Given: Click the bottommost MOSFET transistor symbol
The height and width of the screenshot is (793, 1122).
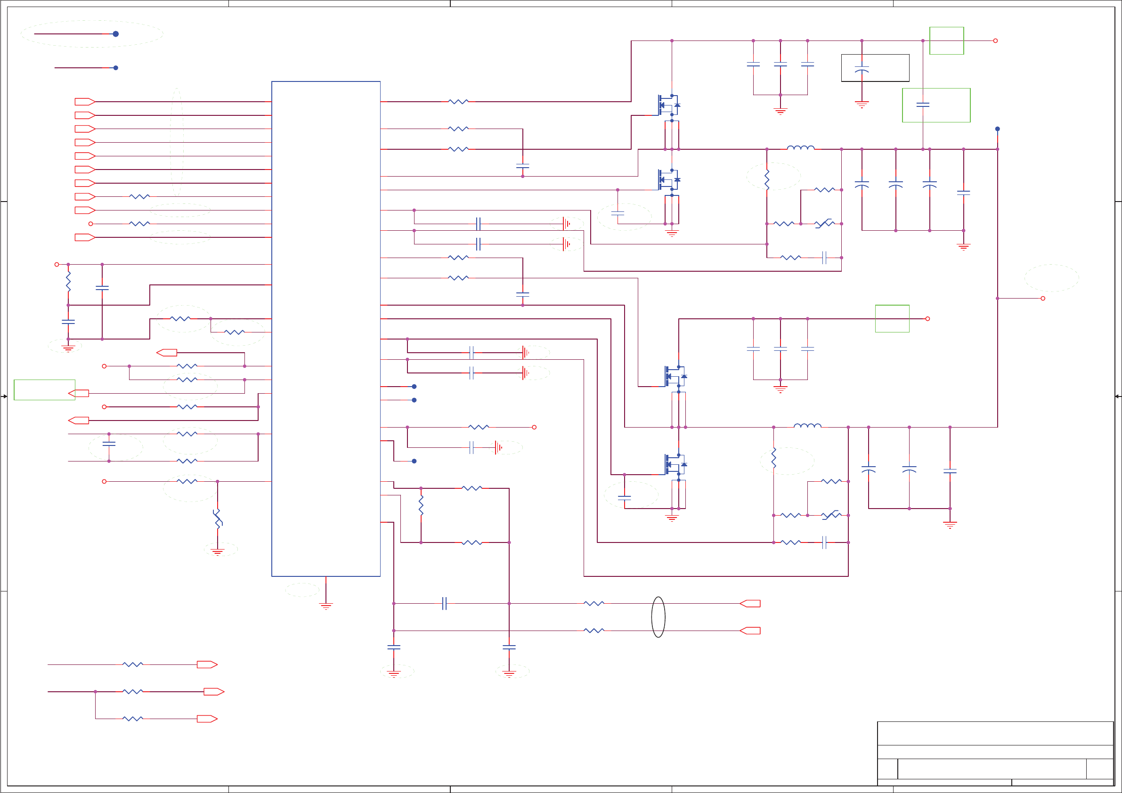Looking at the screenshot, I should [675, 465].
